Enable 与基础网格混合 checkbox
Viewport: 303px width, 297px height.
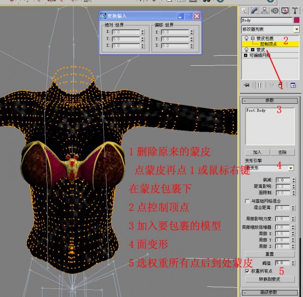[247, 201]
